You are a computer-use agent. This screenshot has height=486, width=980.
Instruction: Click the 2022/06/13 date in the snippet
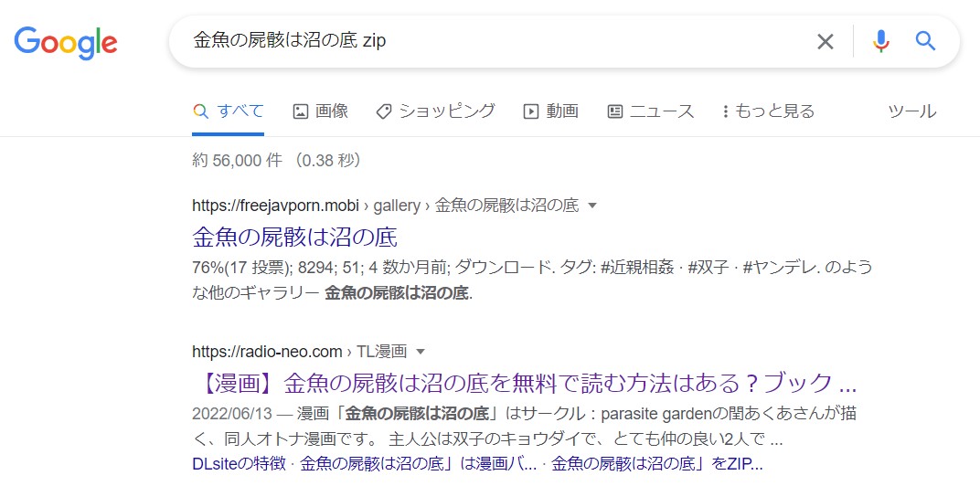pos(232,414)
